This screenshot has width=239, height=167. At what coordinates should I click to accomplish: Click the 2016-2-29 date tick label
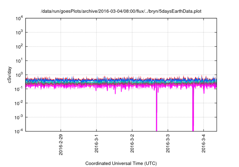click(x=60, y=145)
